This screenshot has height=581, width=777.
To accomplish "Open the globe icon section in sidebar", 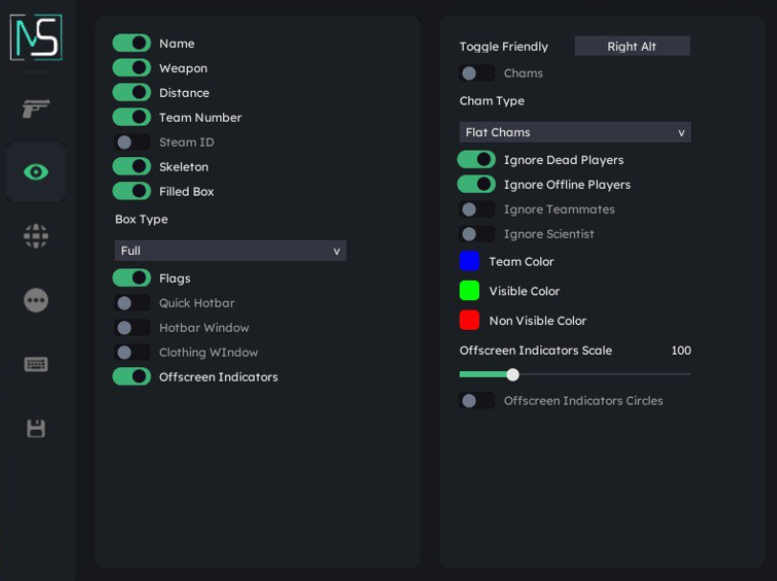I will click(x=36, y=237).
